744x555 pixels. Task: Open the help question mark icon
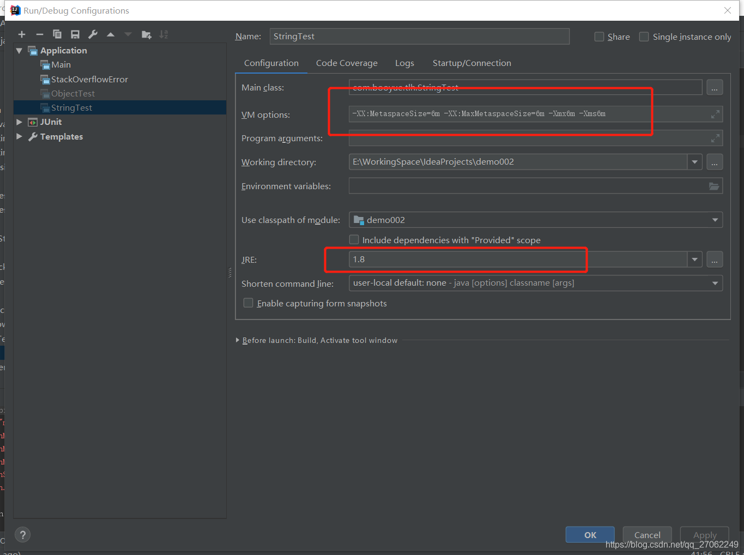click(22, 534)
